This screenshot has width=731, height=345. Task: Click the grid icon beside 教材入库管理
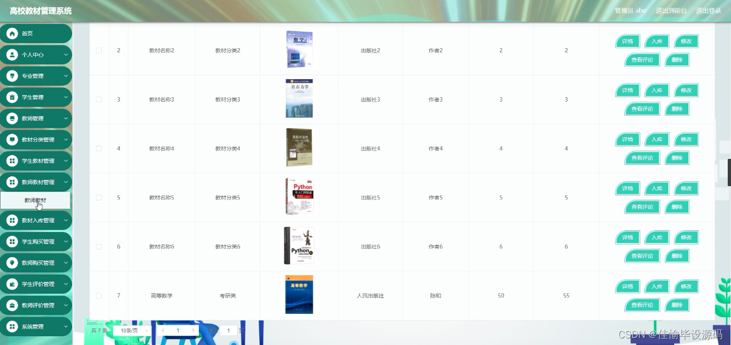tap(12, 221)
